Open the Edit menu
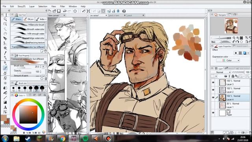252x142 pixels. [x=12, y=6]
